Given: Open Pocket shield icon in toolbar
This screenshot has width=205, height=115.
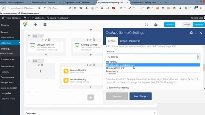Looking at the screenshot, I should click(x=81, y=8).
